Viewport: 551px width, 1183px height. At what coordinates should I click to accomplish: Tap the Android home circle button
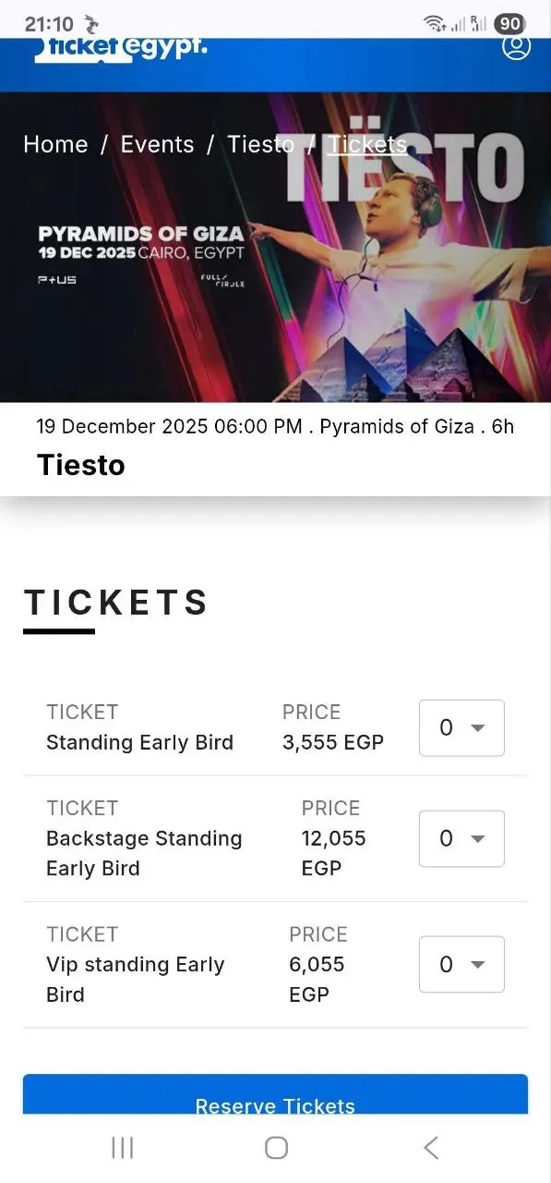(x=275, y=1146)
